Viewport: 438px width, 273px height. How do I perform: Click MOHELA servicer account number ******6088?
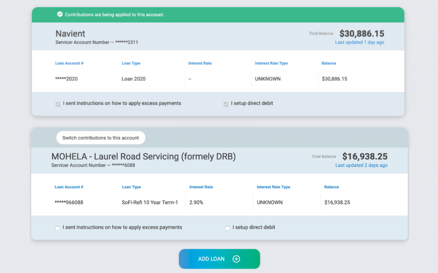(93, 165)
